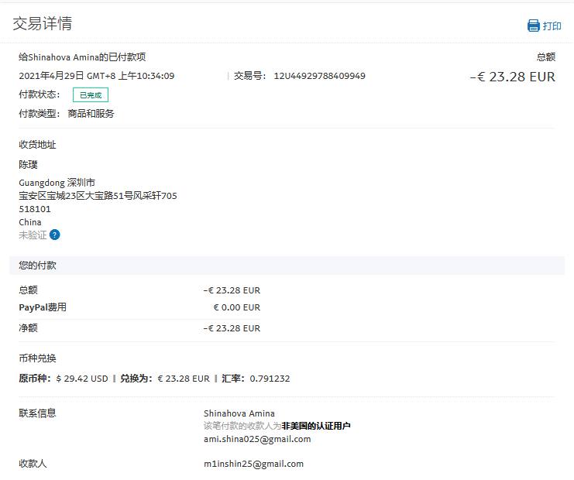
Task: Click the recipient name 陈璞
Action: pos(28,165)
